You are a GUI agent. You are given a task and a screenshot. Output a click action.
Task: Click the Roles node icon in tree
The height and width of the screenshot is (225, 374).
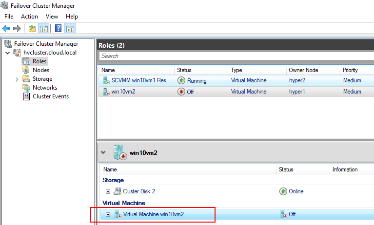pyautogui.click(x=26, y=61)
